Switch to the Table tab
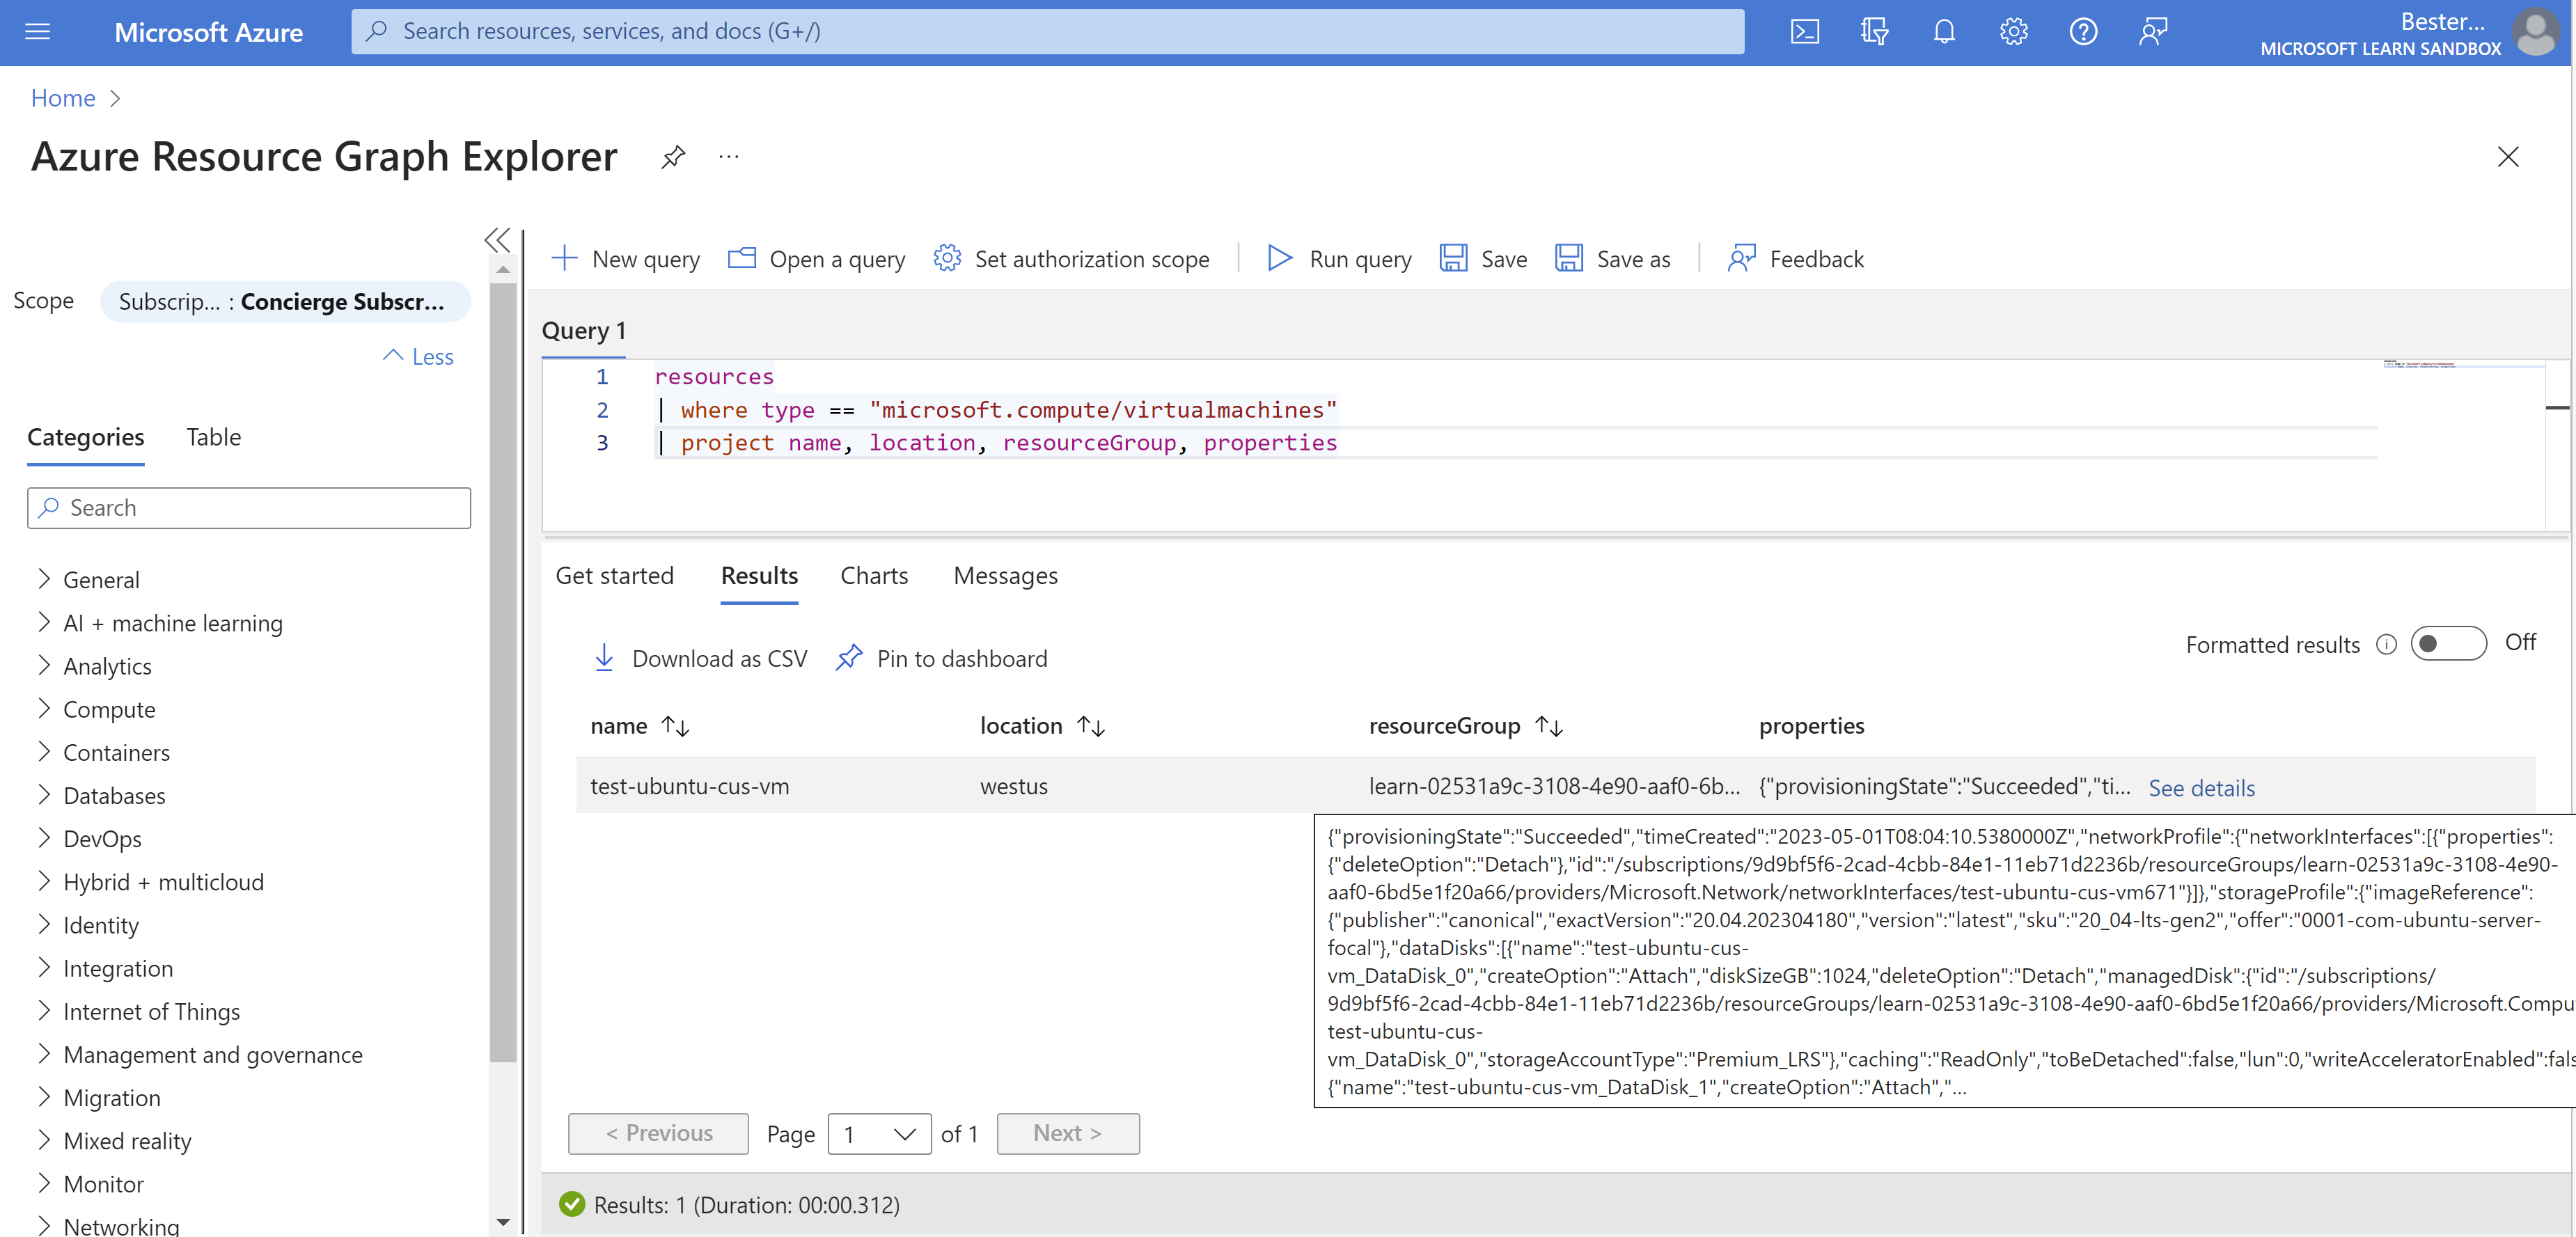Viewport: 2576px width, 1237px height. 213,437
